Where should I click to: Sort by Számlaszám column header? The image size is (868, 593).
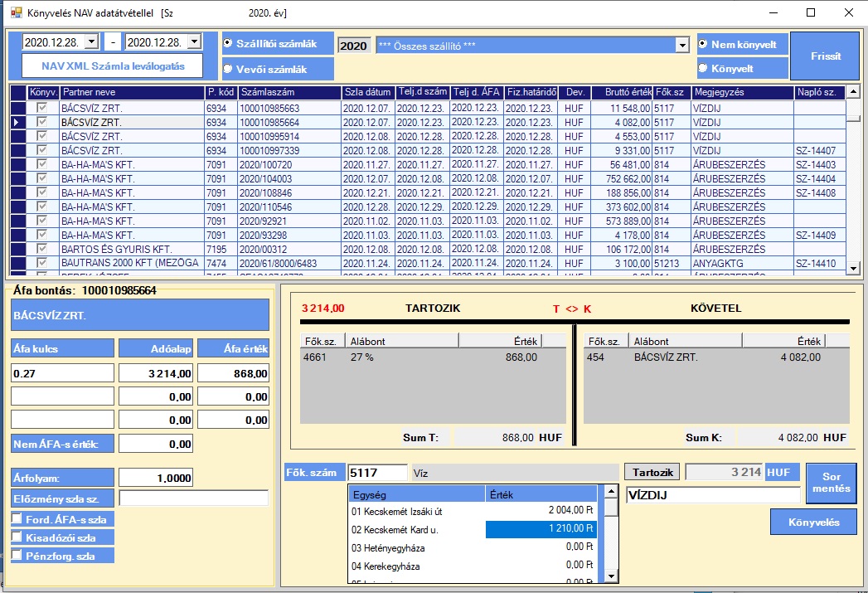click(289, 92)
